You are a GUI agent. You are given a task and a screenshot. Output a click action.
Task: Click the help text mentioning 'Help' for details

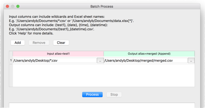pyautogui.click(x=31, y=33)
